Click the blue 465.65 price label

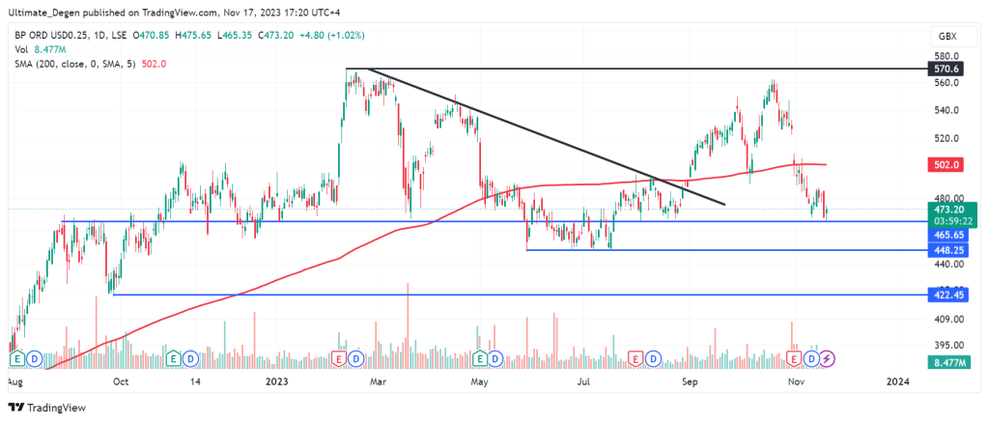(948, 235)
